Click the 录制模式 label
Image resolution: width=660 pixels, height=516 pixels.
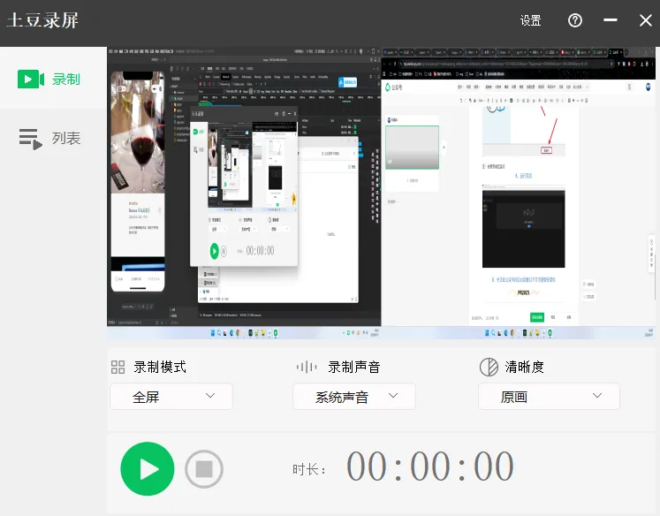[x=160, y=367]
